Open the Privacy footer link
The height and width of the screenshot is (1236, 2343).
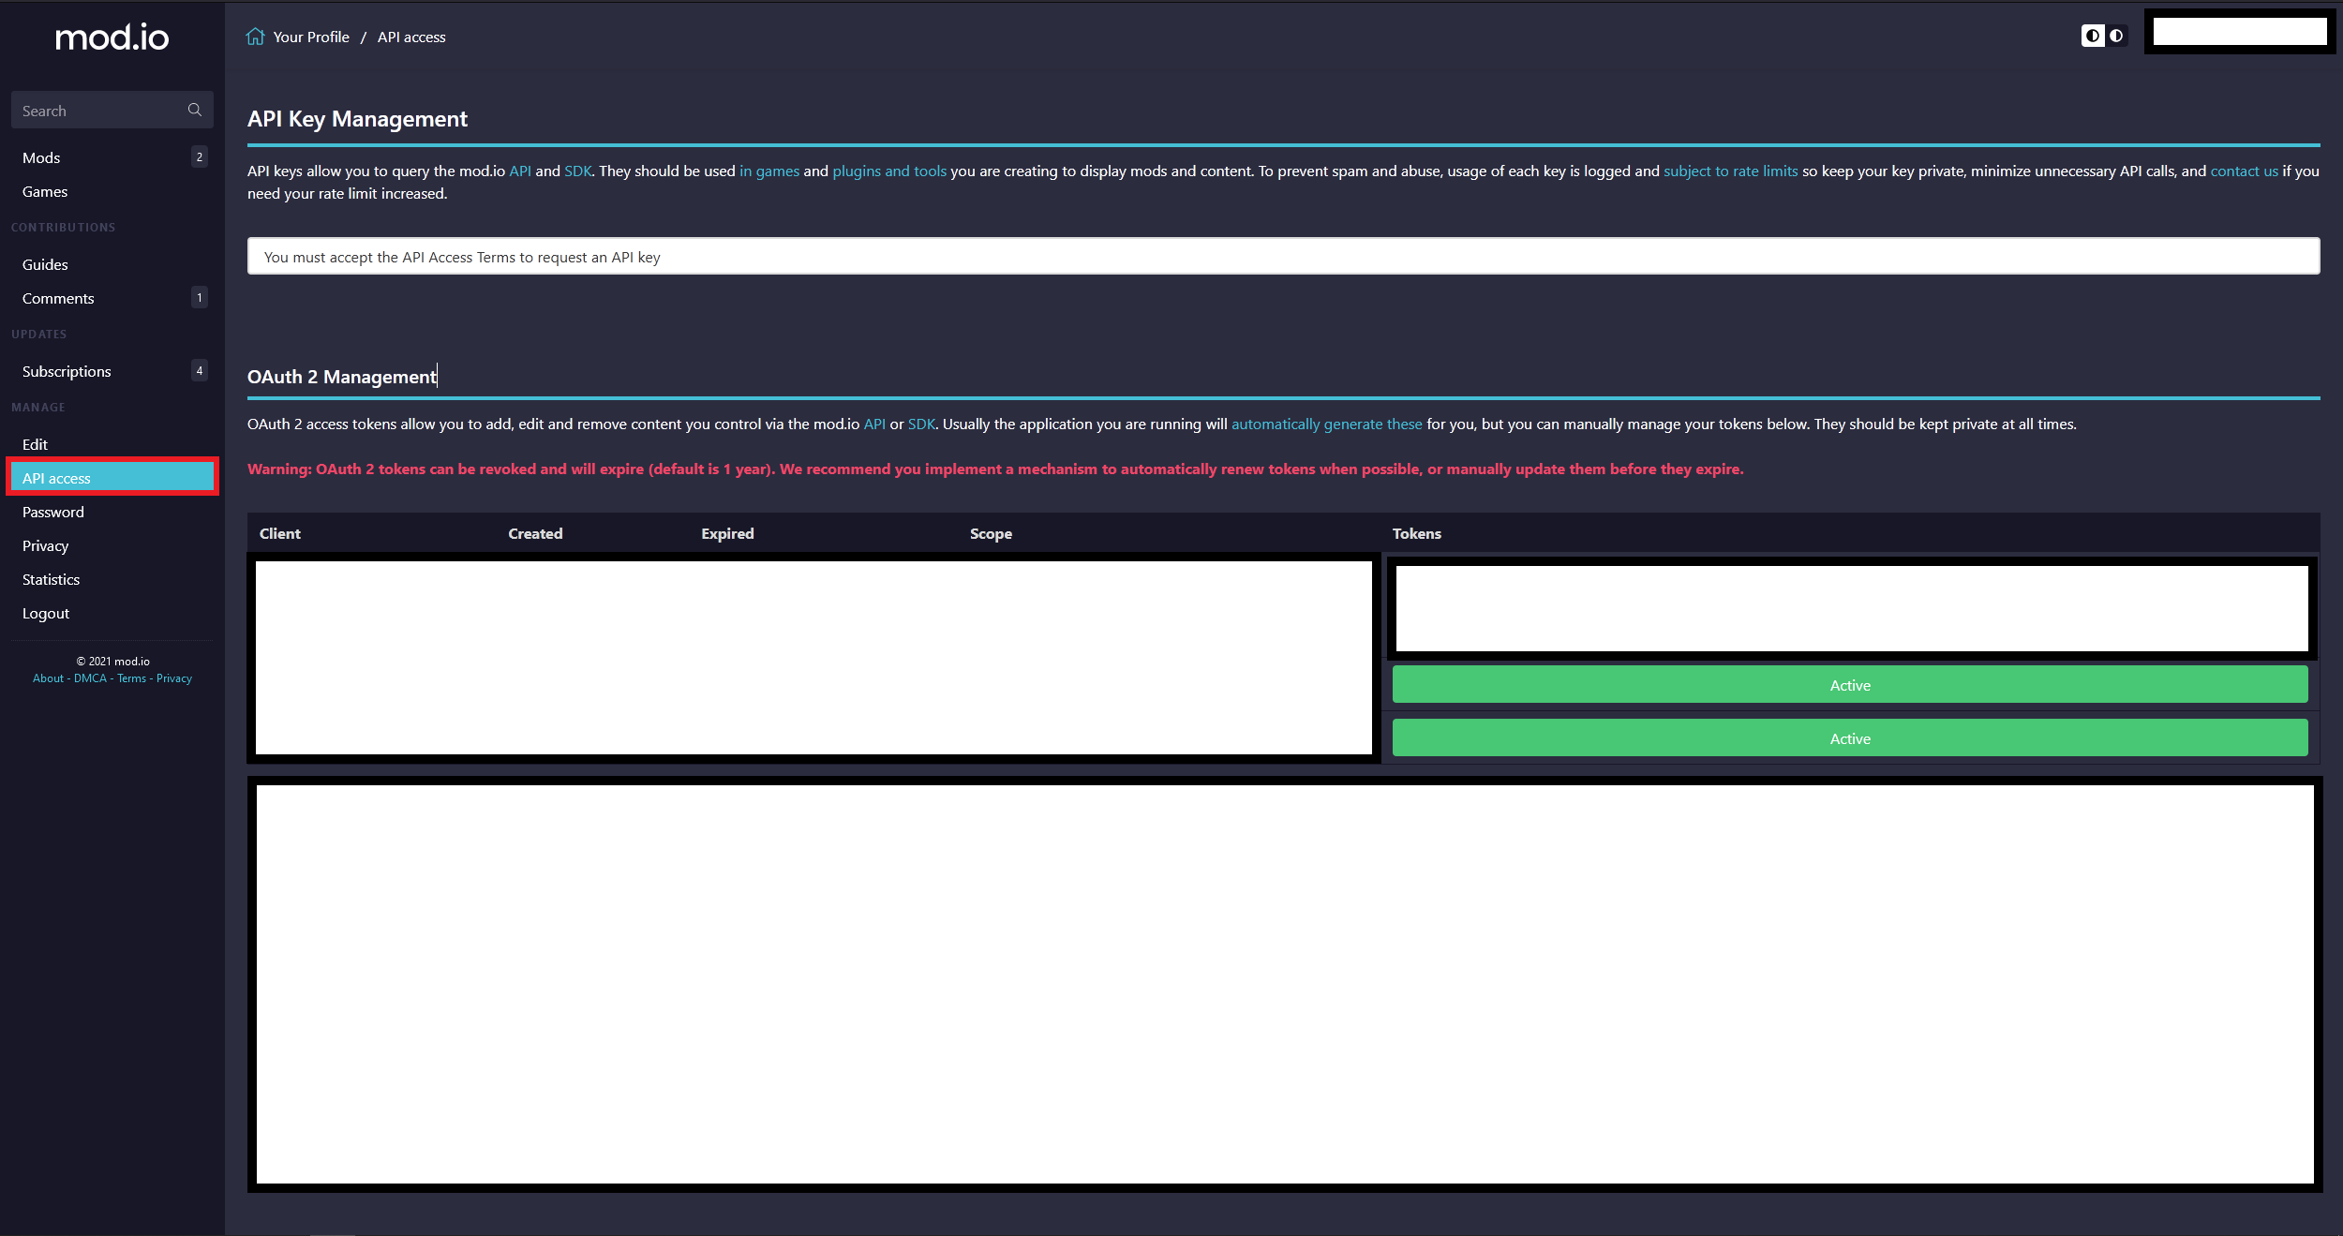coord(174,678)
